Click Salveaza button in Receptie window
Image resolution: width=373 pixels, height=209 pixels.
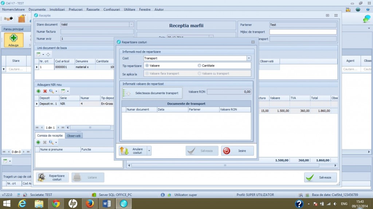321,177
